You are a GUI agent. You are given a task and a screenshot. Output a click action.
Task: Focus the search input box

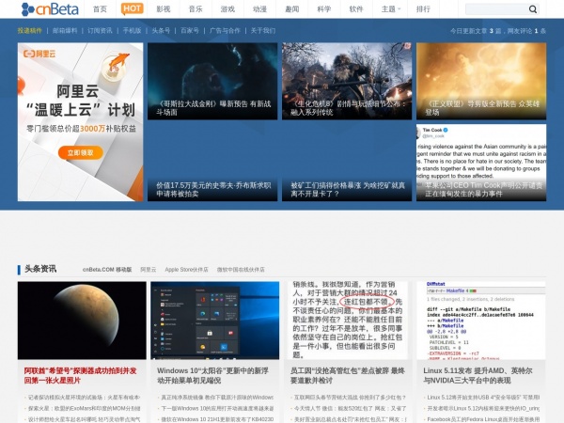(x=496, y=9)
